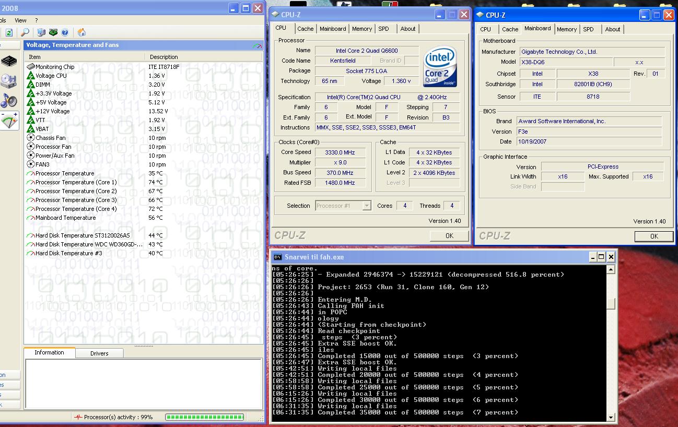Viewport: 678px width, 427px height.
Task: Click the console vertical scrollbar thumb
Action: tap(611, 304)
